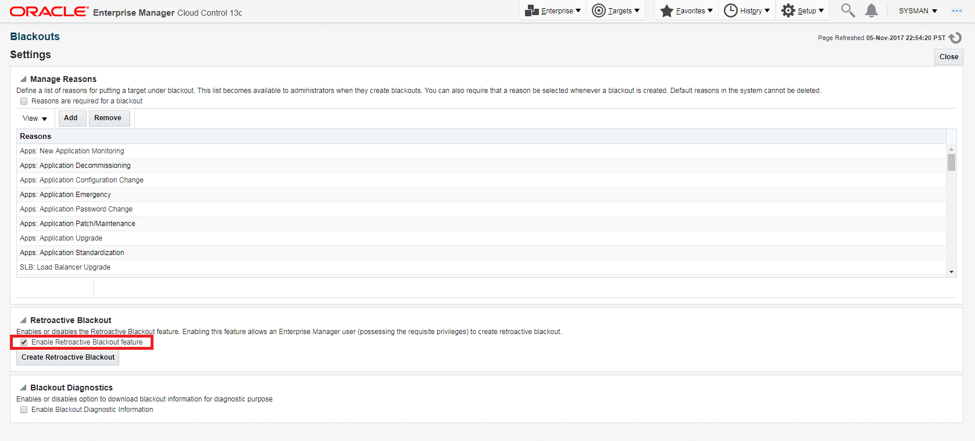Click the reasons list scrollbar thumb
This screenshot has height=441, width=975.
click(x=951, y=162)
